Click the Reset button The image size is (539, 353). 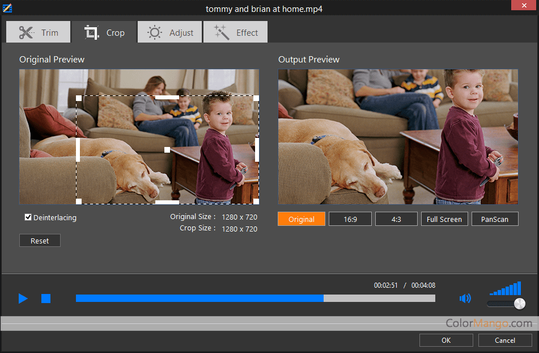(x=40, y=241)
